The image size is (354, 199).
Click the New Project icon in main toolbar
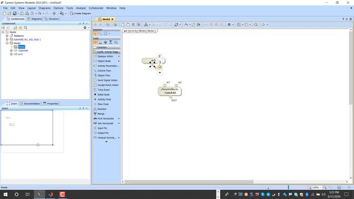(x=4, y=13)
